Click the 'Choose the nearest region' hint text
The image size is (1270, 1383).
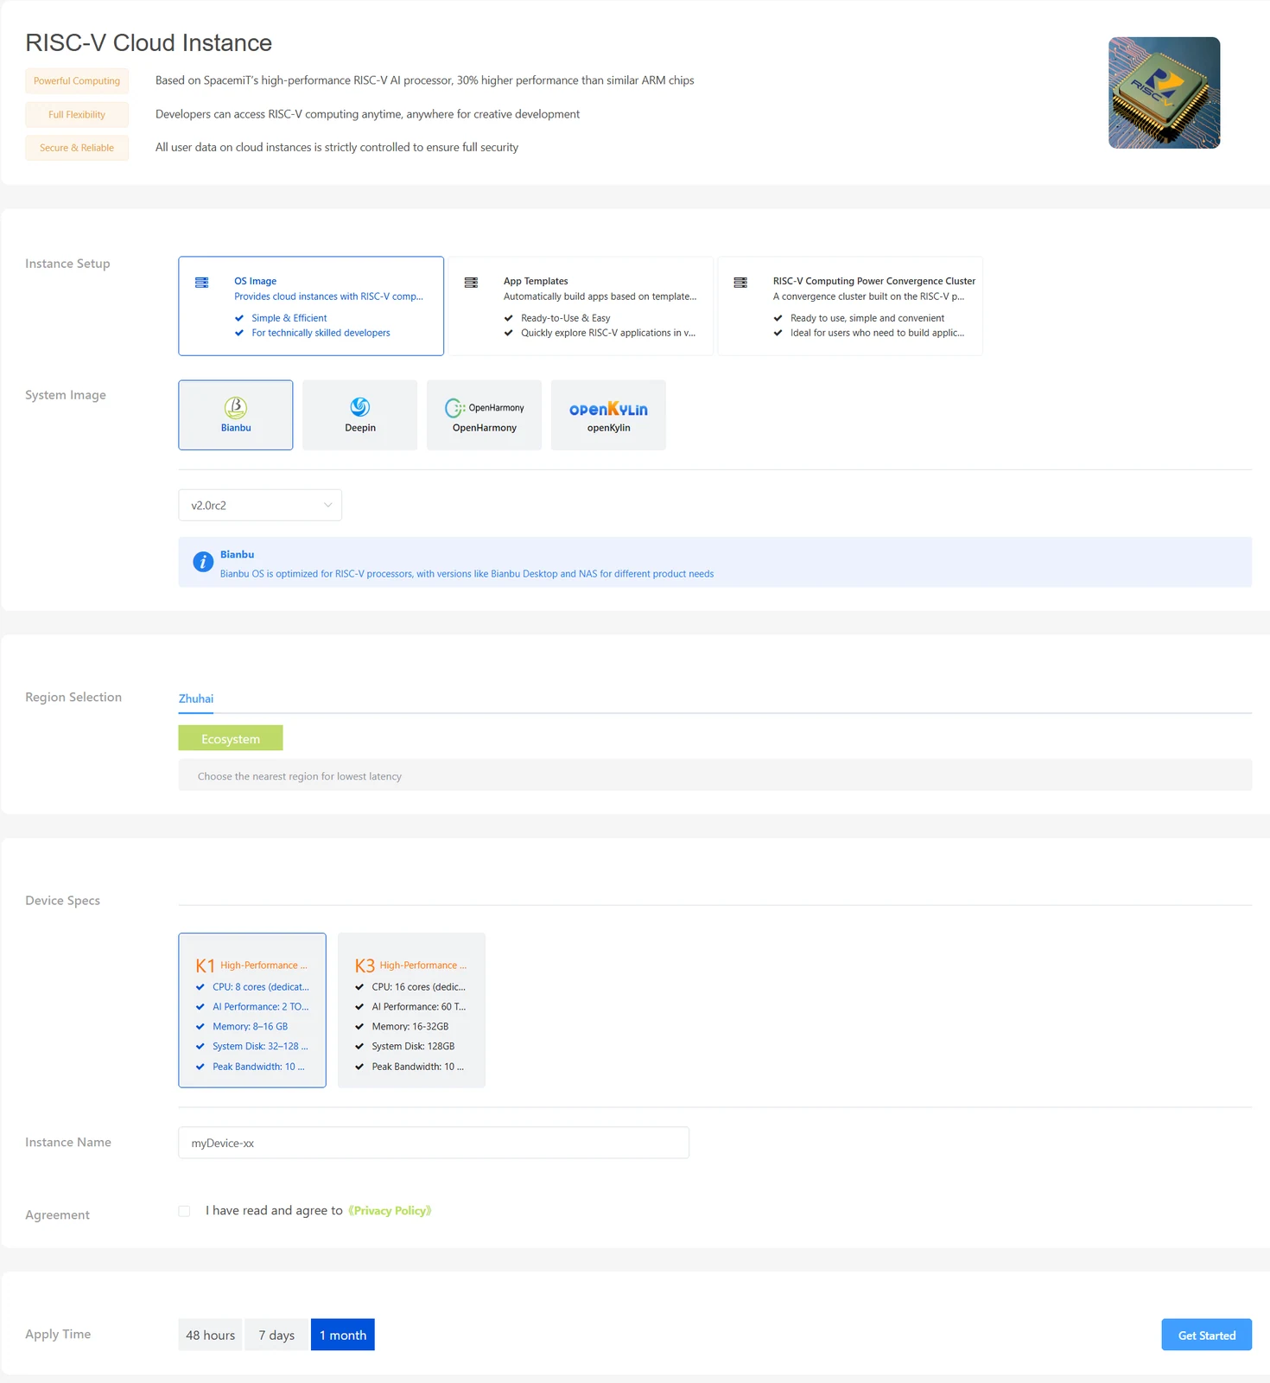click(300, 776)
